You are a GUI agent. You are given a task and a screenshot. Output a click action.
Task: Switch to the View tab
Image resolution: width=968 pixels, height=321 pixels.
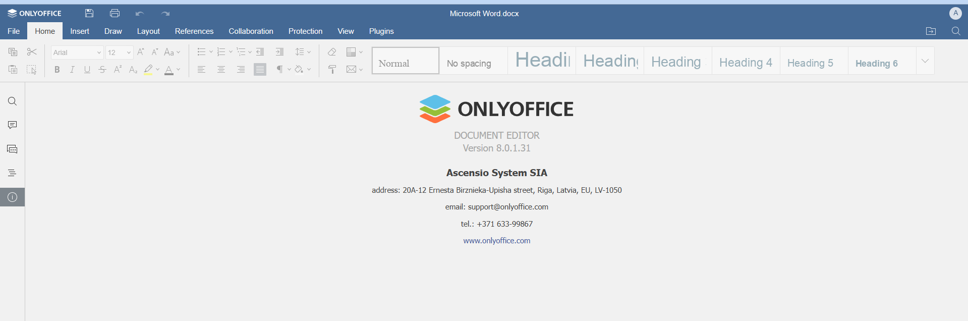coord(346,31)
